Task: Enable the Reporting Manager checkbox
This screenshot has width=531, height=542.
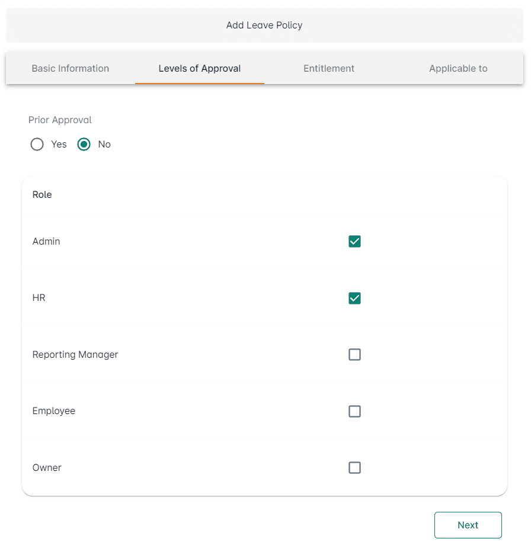Action: coord(354,354)
